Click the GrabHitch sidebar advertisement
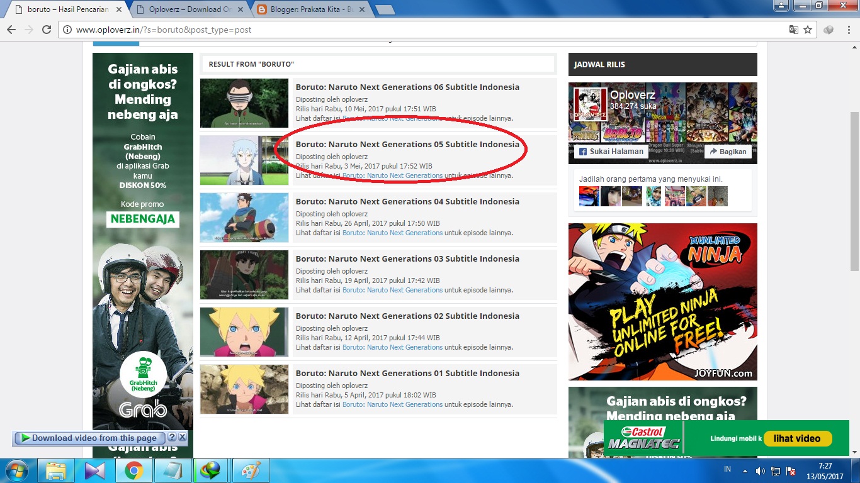This screenshot has width=860, height=483. coord(143,241)
